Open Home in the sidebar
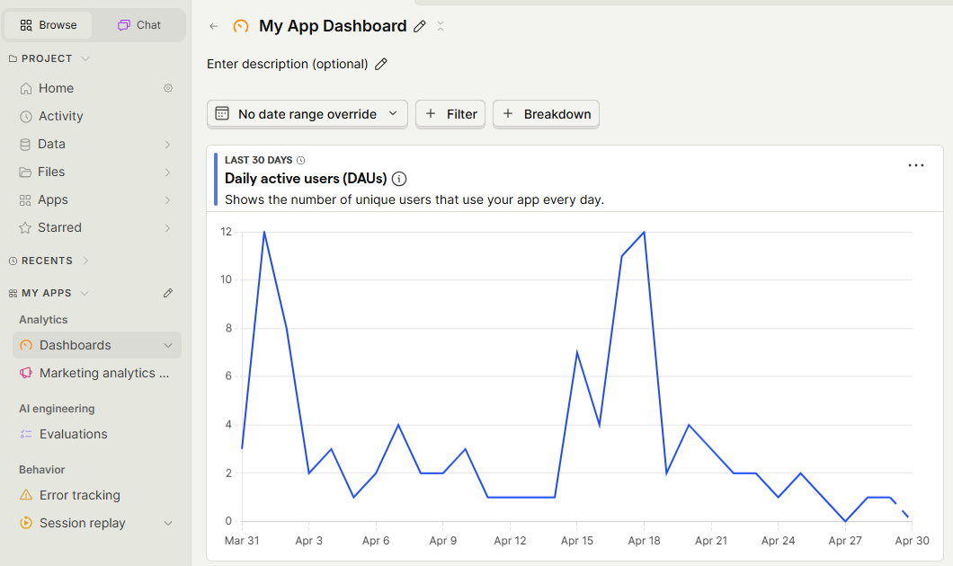953x566 pixels. click(x=56, y=88)
